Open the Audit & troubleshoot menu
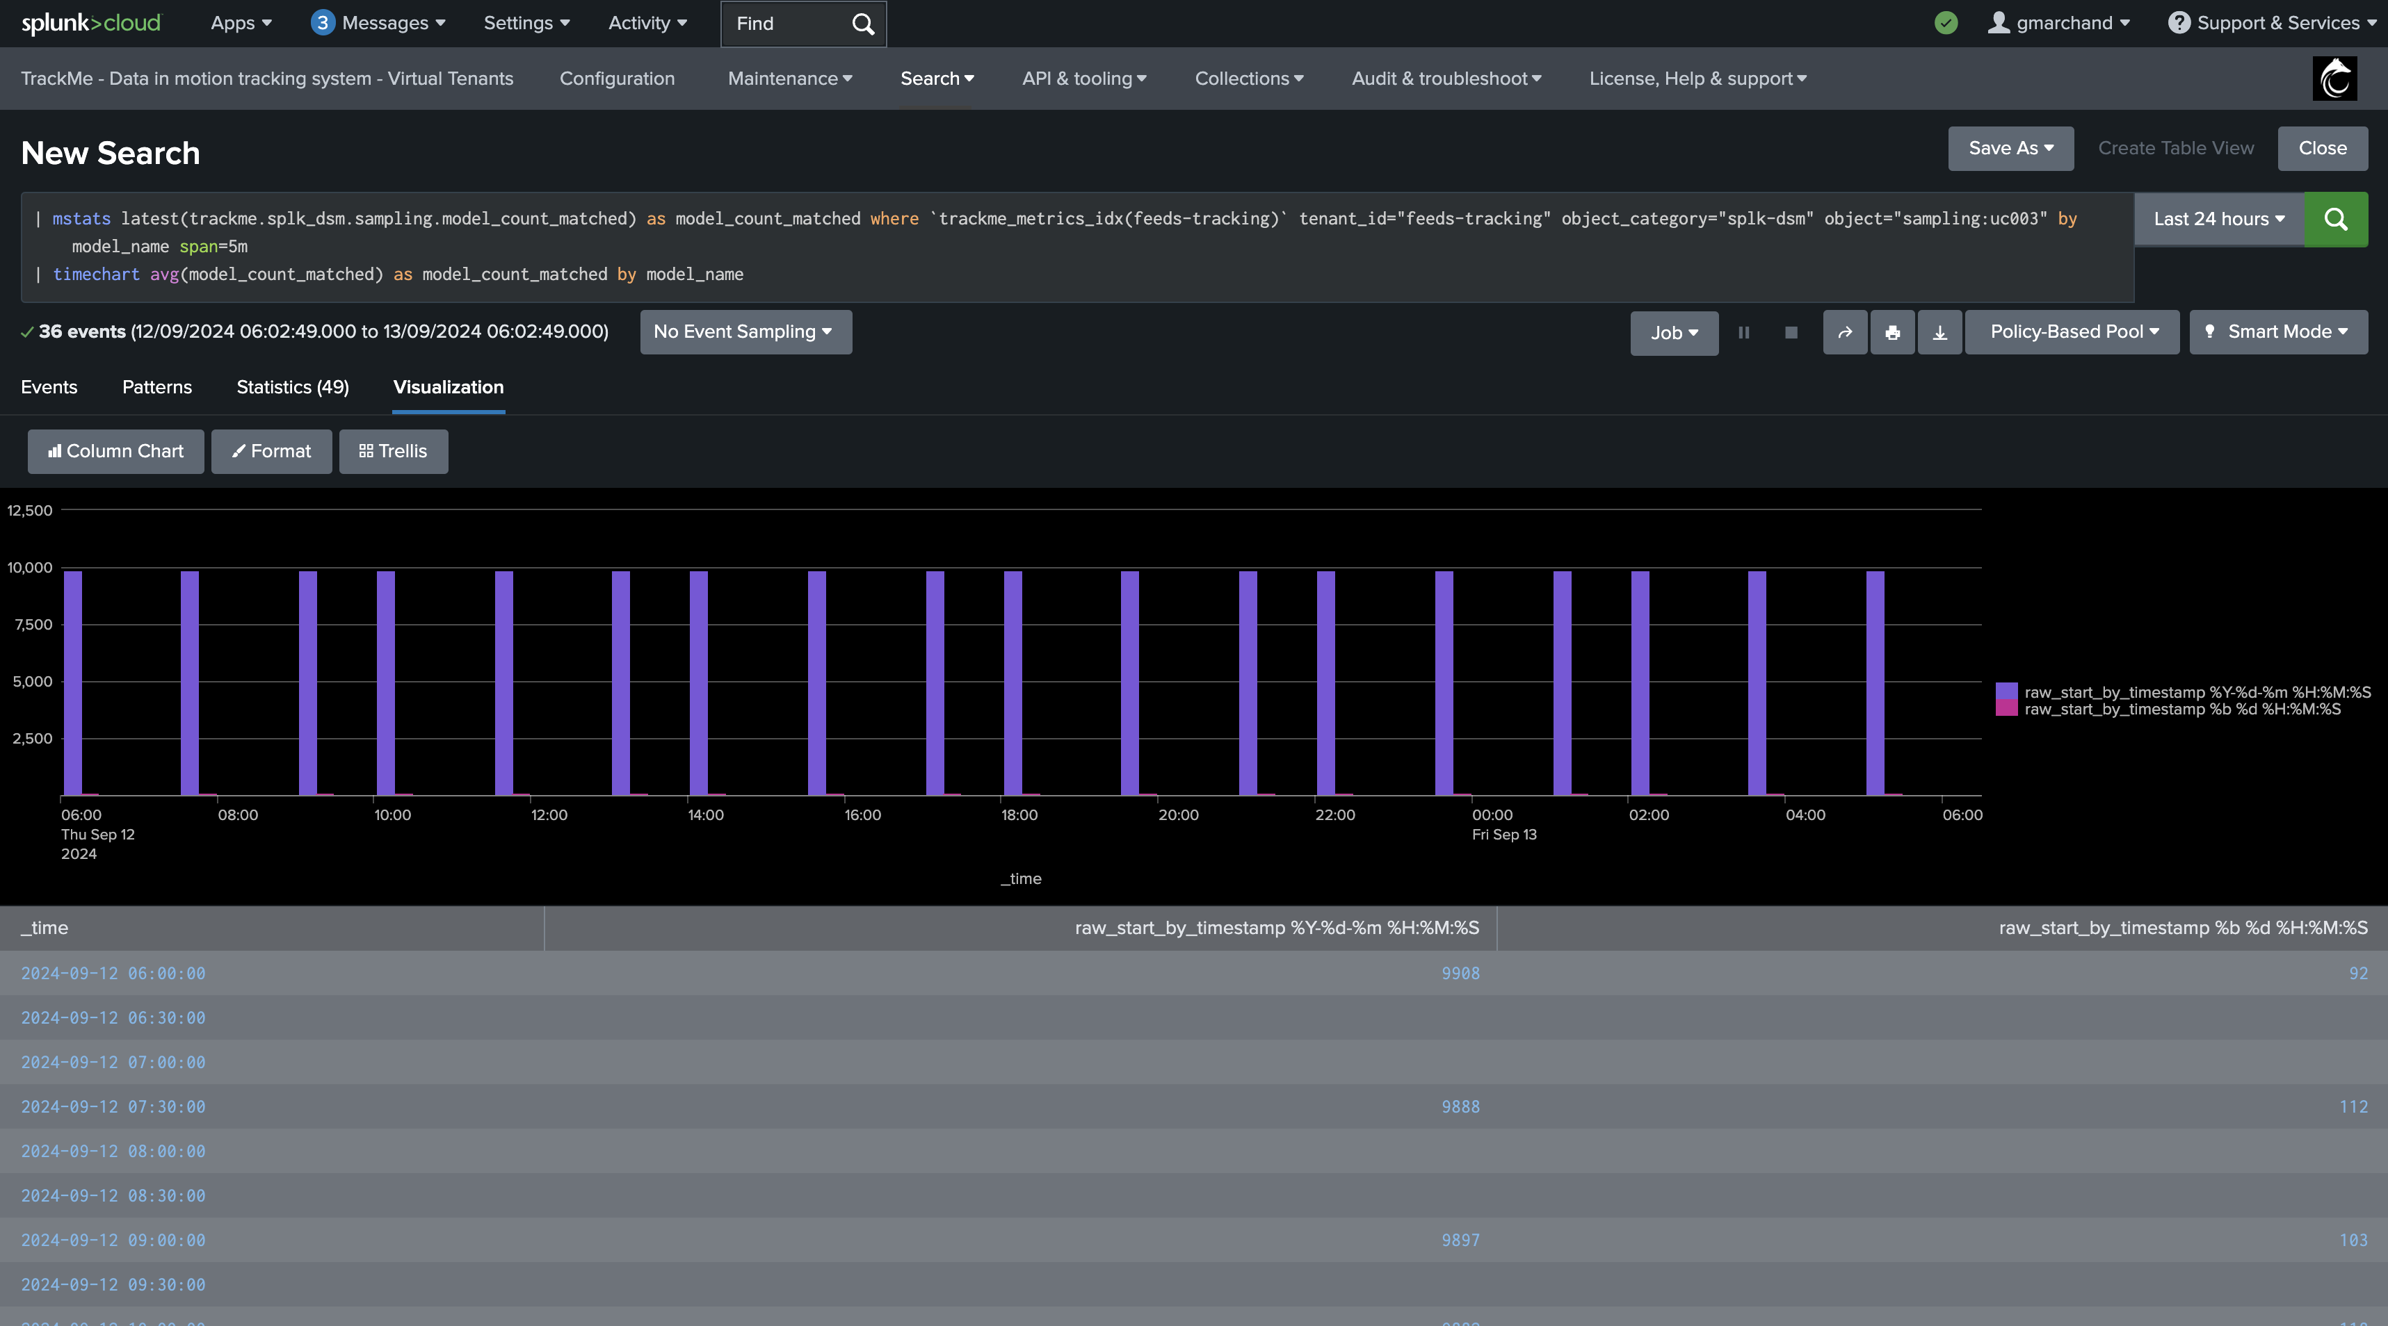Screen dimensions: 2388x1326 [x=1446, y=79]
